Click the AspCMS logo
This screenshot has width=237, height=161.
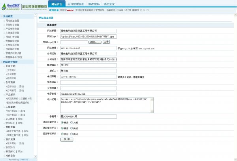pyautogui.click(x=11, y=7)
